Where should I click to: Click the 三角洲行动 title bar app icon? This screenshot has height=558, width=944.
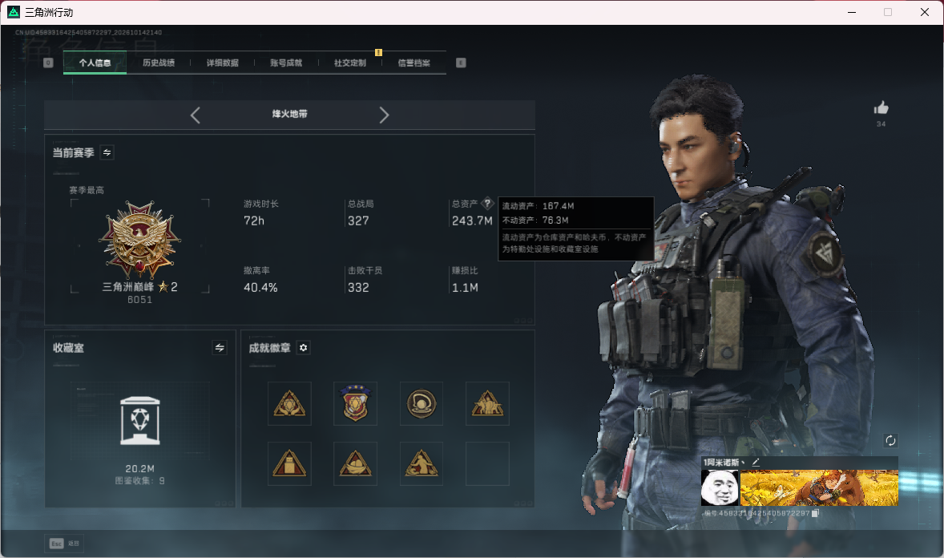pyautogui.click(x=14, y=12)
